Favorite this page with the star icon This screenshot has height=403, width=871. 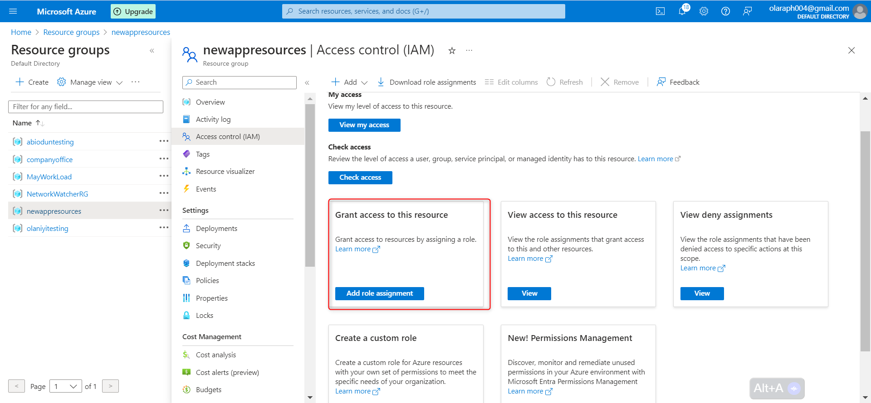tap(452, 51)
